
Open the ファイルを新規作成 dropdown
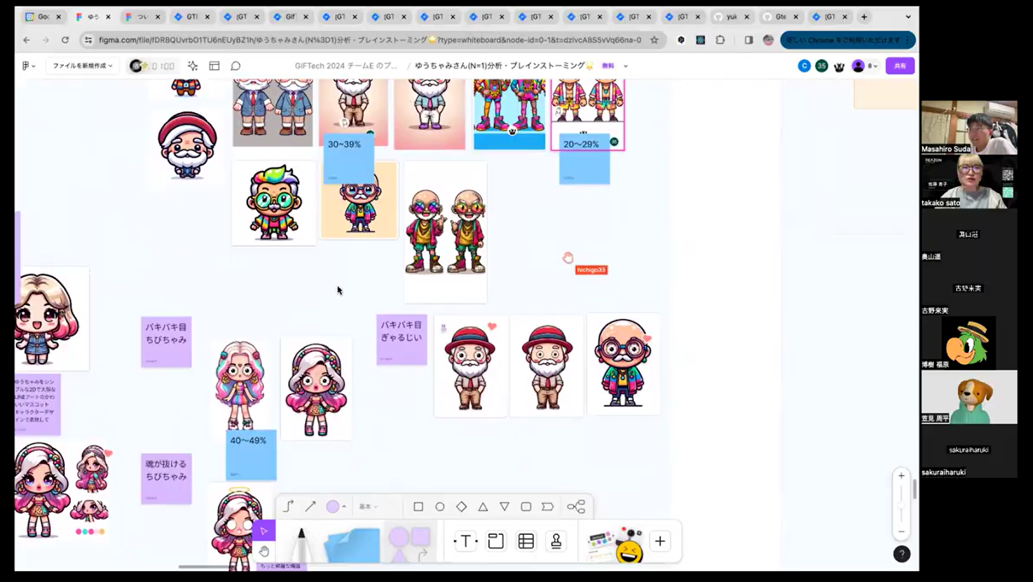point(83,66)
